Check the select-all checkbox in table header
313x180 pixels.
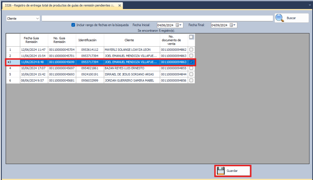click(191, 37)
